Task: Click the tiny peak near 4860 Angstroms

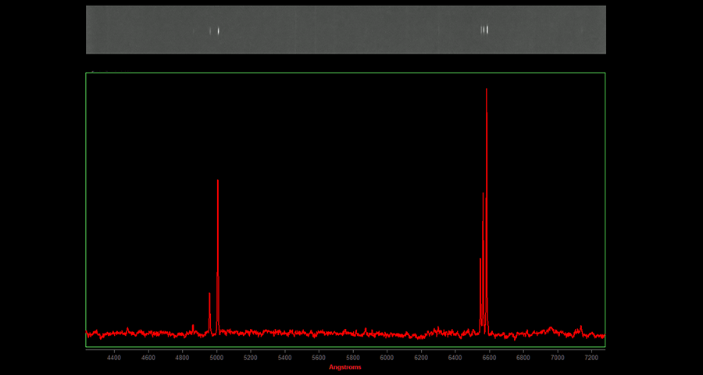Action: [193, 326]
